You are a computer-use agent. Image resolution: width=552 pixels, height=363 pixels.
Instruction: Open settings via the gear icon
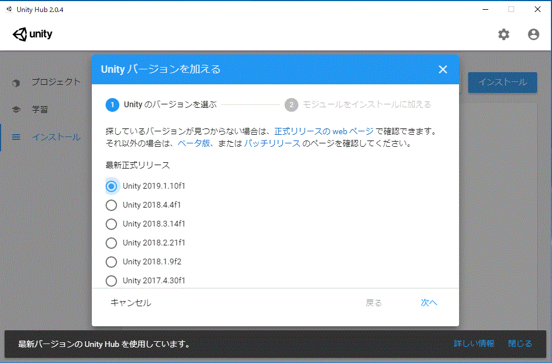click(x=503, y=34)
